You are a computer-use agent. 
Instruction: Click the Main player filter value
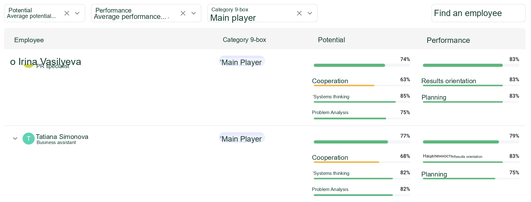pos(233,18)
